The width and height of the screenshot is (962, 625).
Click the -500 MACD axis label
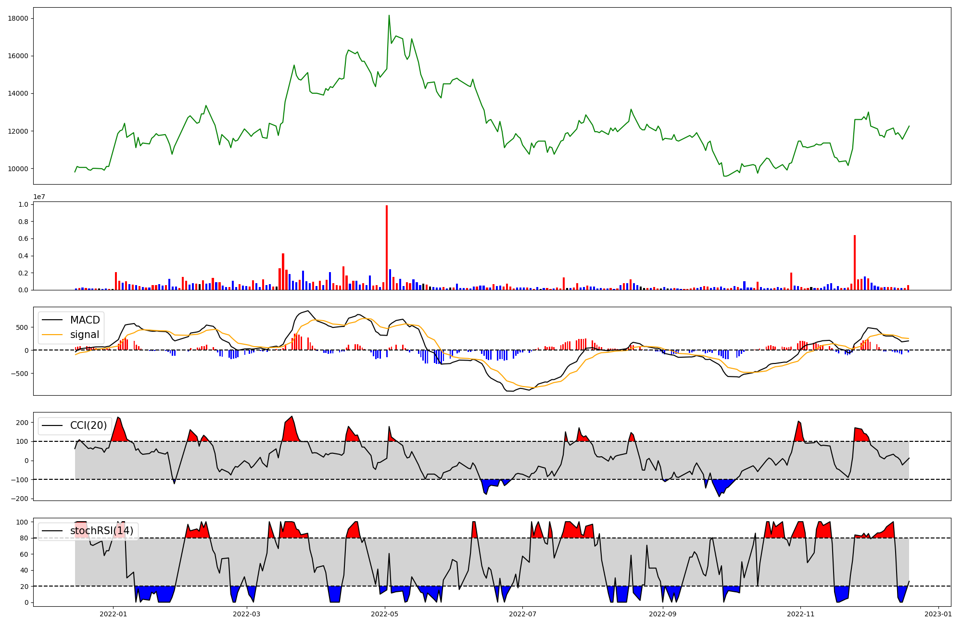click(x=20, y=374)
